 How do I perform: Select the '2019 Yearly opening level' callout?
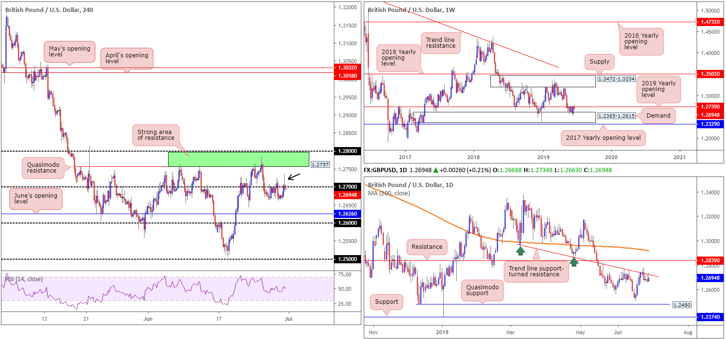[659, 89]
